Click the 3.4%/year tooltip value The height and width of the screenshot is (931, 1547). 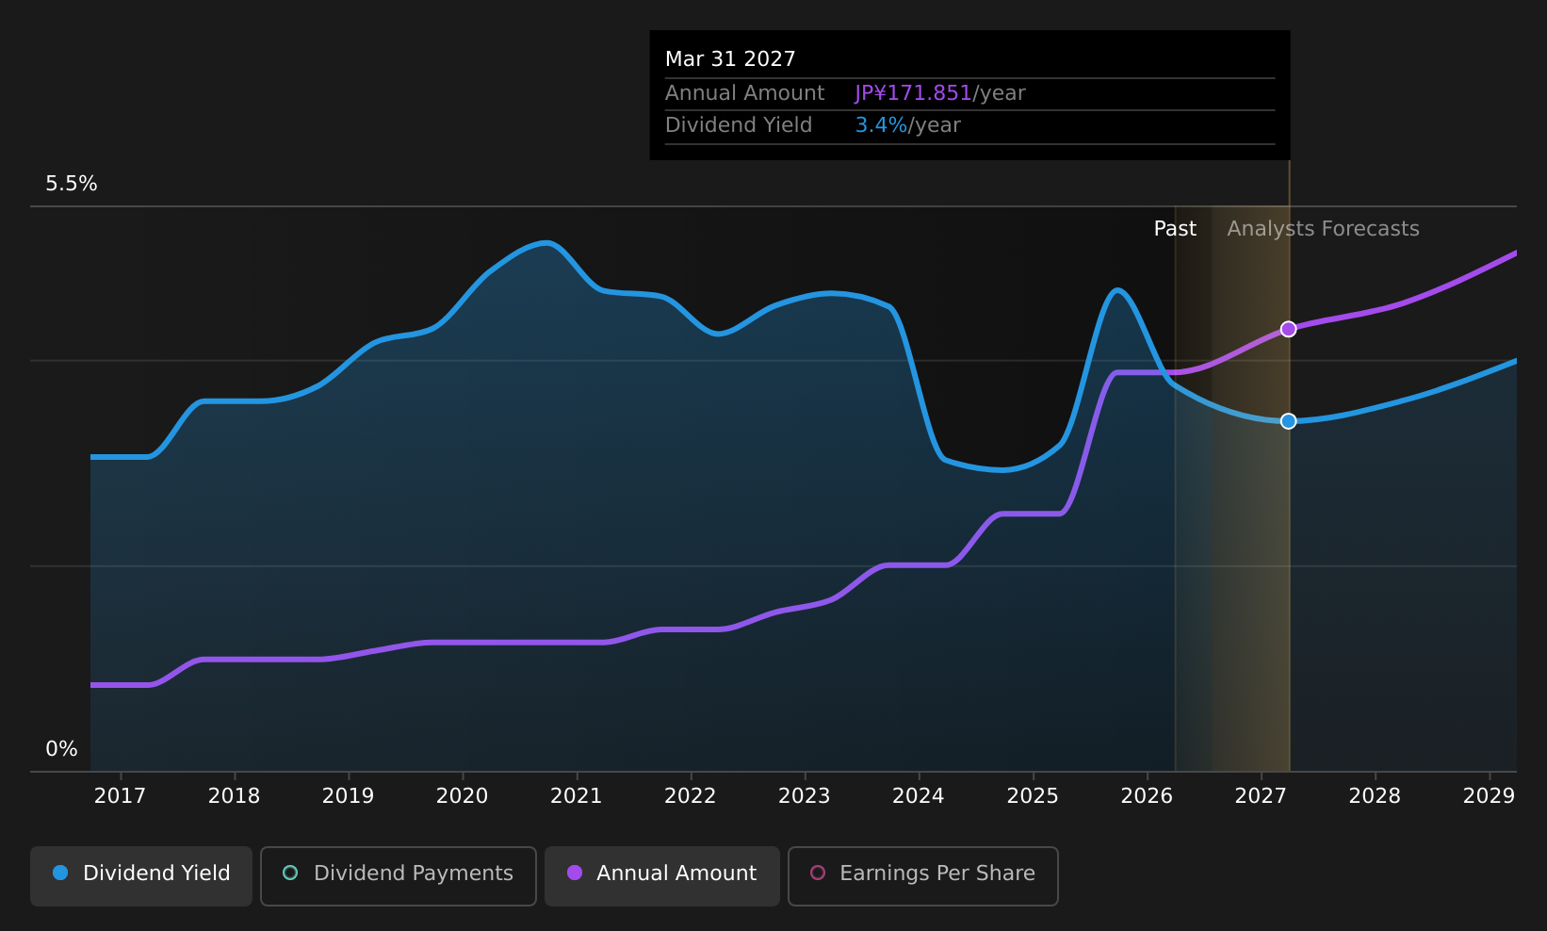(x=907, y=125)
